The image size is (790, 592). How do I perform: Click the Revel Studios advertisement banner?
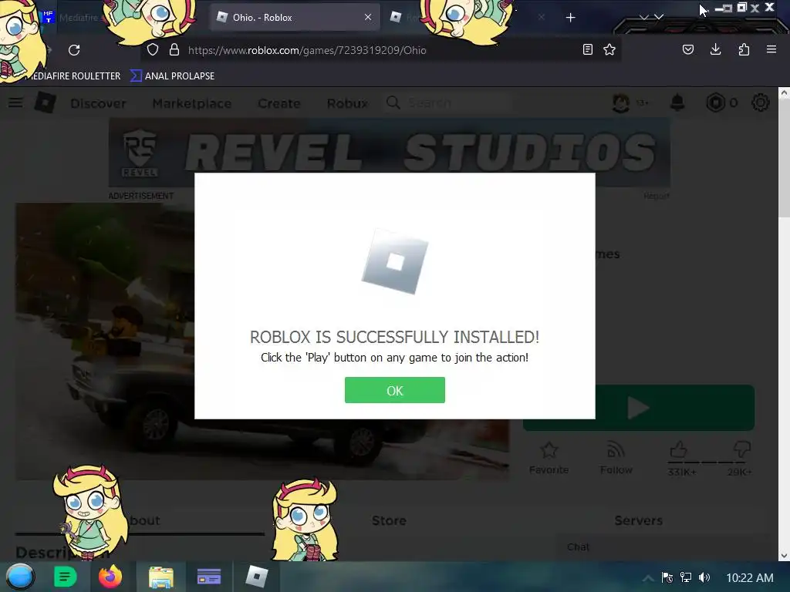[390, 153]
